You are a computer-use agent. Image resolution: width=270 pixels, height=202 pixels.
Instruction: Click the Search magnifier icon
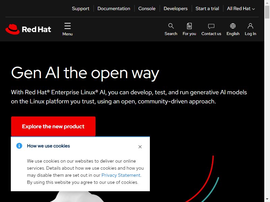point(171,26)
